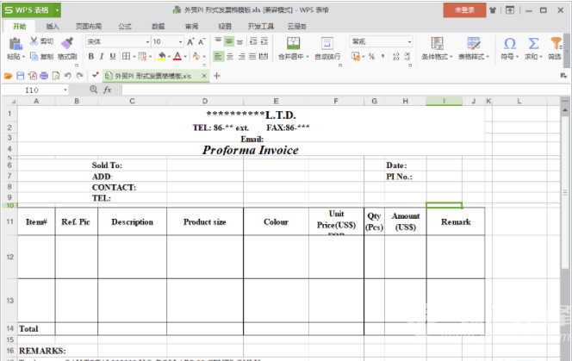Open the Symbol (符号) omega icon
The height and width of the screenshot is (361, 572).
point(509,44)
